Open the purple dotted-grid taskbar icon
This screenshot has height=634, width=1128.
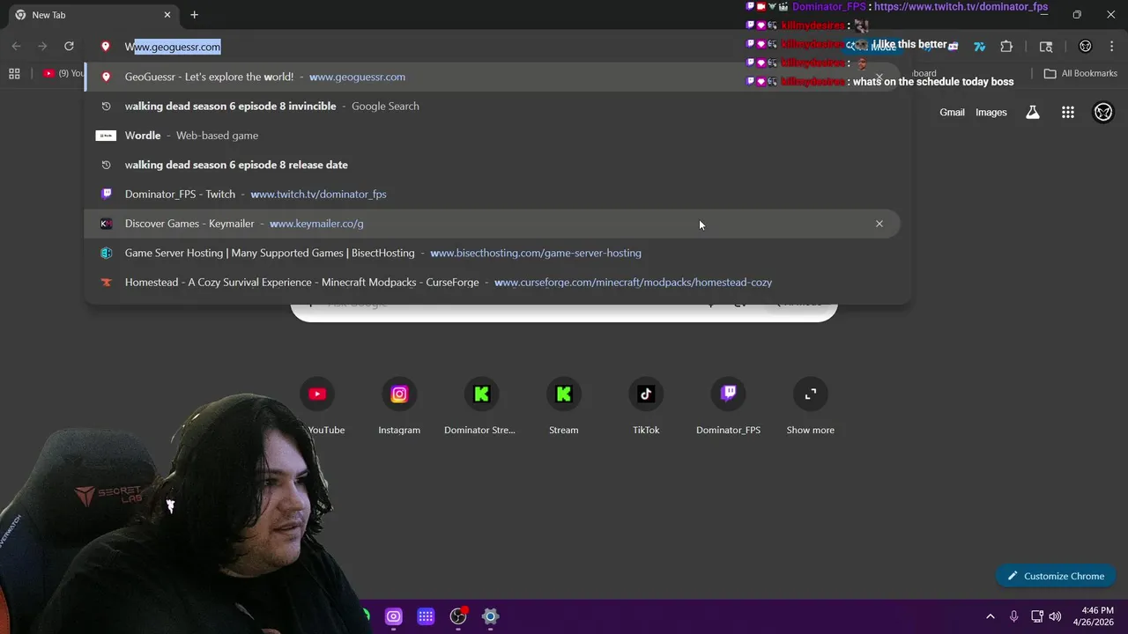(x=426, y=616)
